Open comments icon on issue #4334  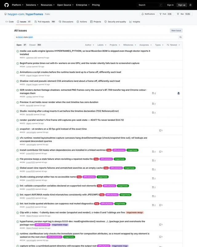[161, 237]
